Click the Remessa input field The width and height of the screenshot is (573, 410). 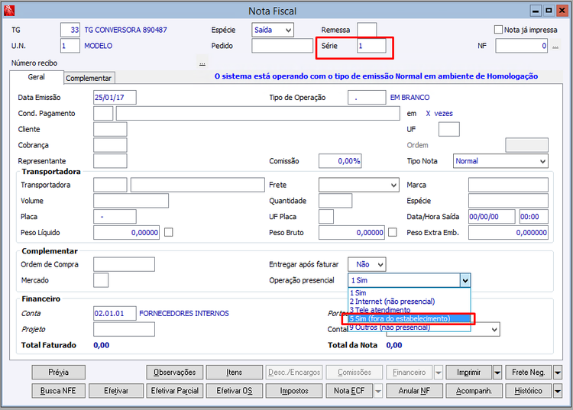(x=367, y=30)
